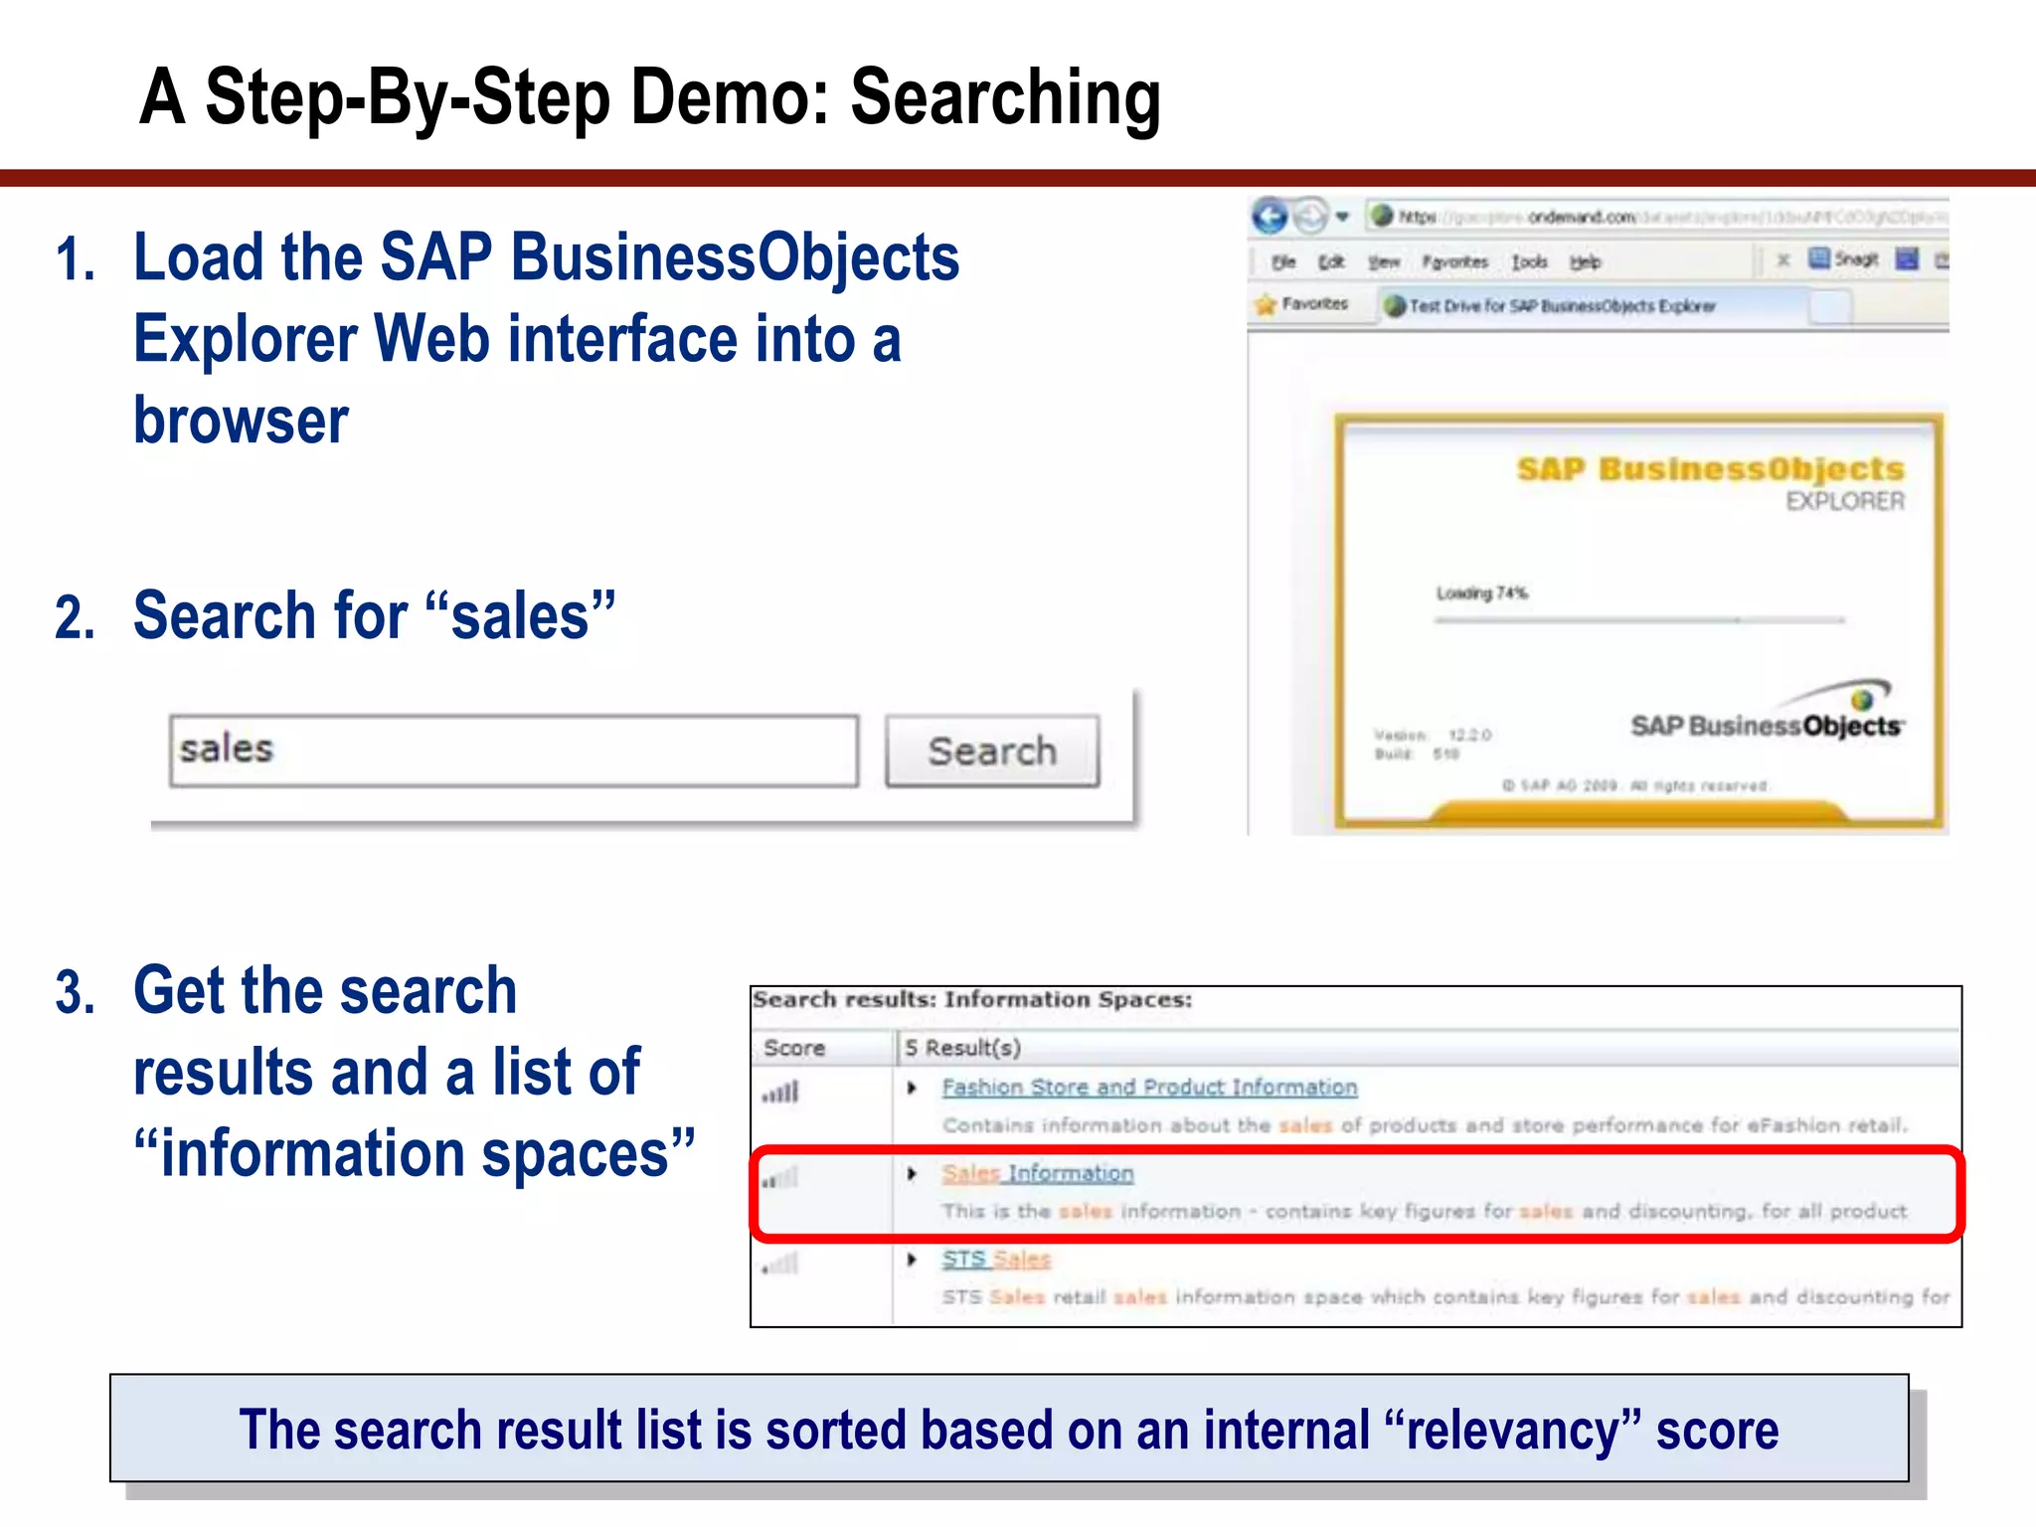The width and height of the screenshot is (2036, 1527).
Task: Click the 5 Result(s) column header
Action: coord(1428,1048)
